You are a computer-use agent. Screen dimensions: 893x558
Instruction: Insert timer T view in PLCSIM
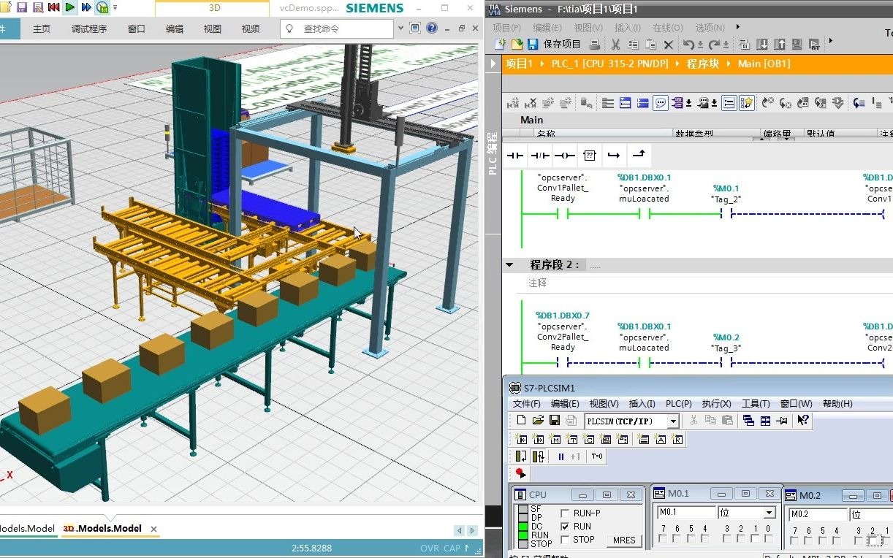tap(572, 439)
